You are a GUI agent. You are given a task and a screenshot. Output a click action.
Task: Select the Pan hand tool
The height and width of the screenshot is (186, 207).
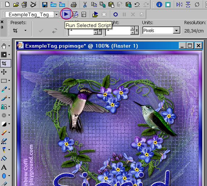(4, 46)
